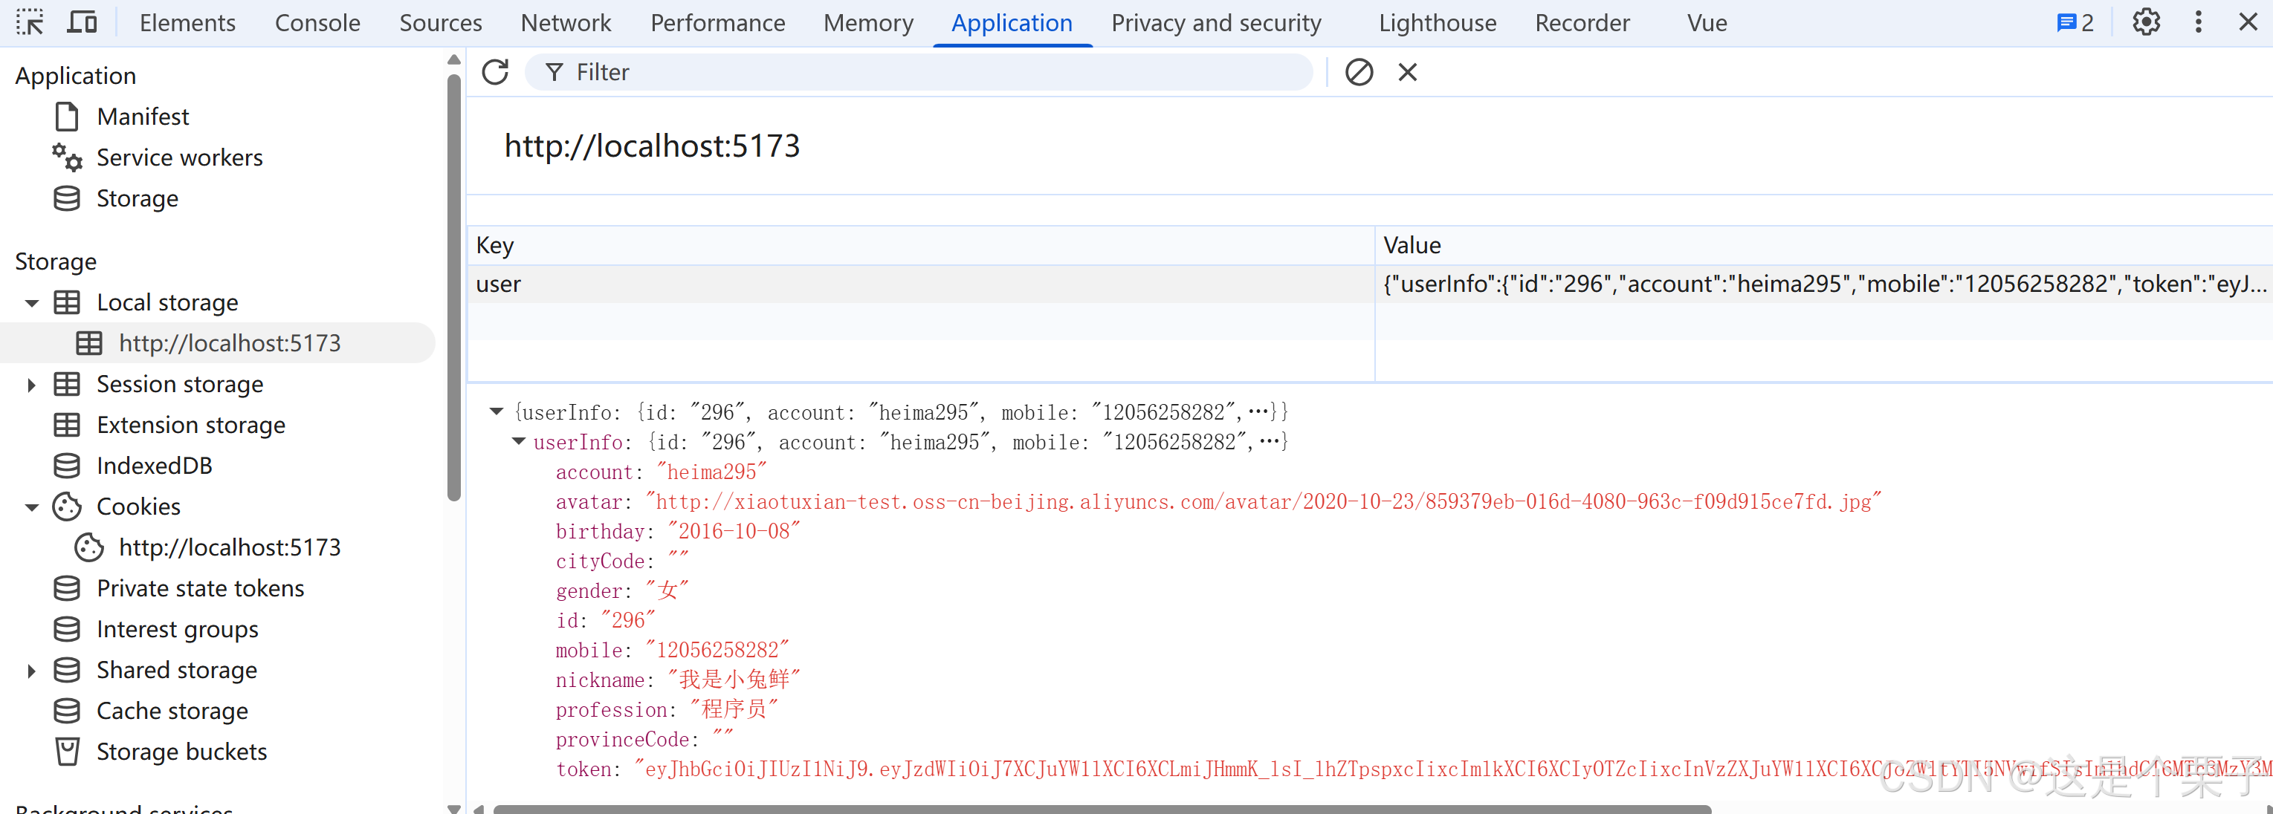The height and width of the screenshot is (814, 2273).
Task: Switch to the Network tab
Action: pos(566,23)
